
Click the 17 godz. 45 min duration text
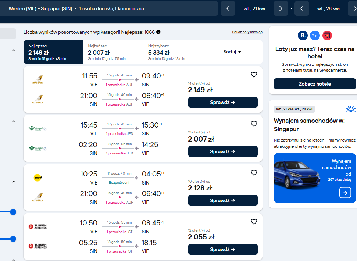pos(119,124)
